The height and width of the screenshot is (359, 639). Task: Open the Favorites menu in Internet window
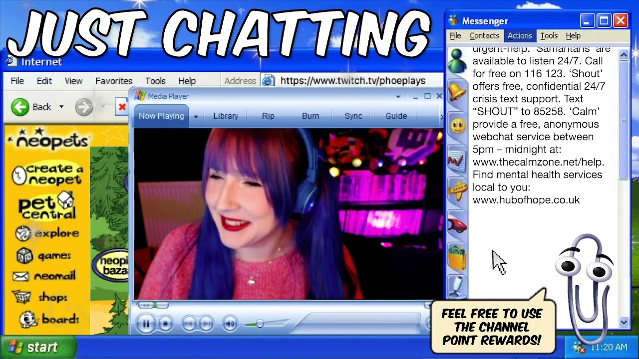coord(114,81)
